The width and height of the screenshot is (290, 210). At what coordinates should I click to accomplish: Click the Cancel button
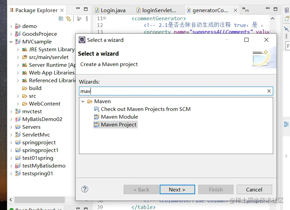point(254,189)
